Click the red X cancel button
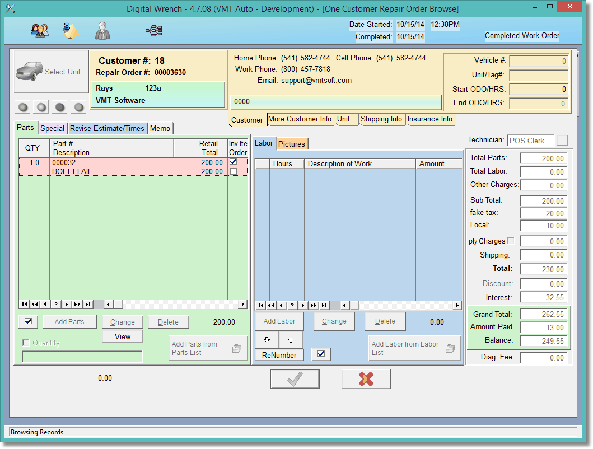 click(x=366, y=379)
